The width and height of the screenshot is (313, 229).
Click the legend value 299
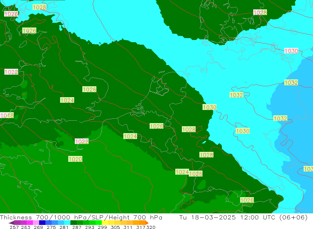tap(102, 227)
